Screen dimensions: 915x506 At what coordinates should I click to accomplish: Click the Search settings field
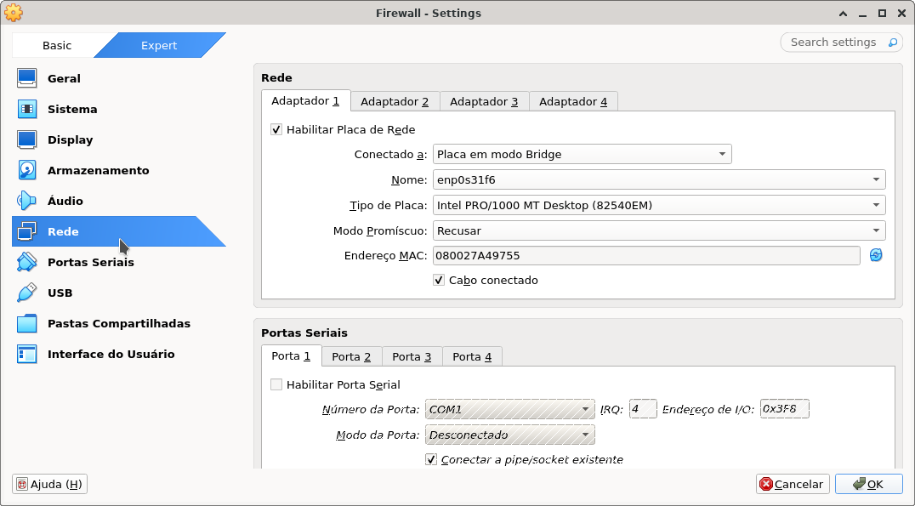(x=833, y=43)
